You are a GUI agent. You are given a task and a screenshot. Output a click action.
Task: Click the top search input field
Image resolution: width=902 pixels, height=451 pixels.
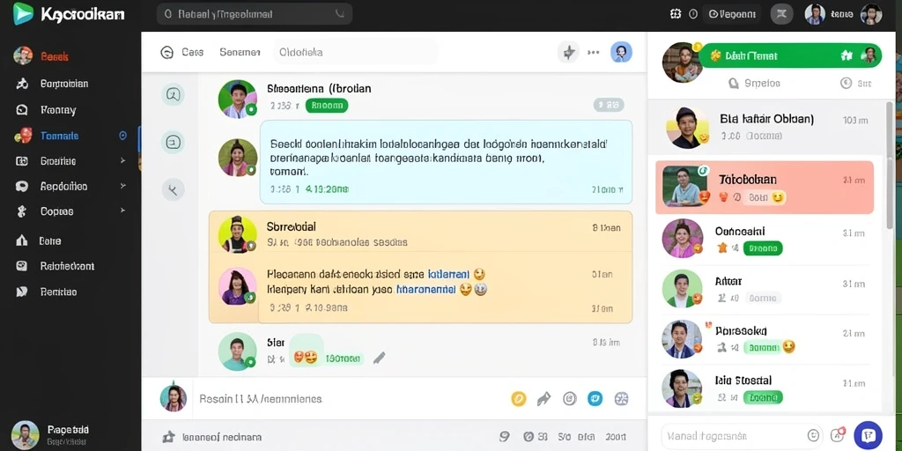(x=255, y=14)
